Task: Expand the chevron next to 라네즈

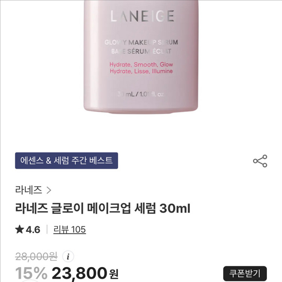Action: point(49,190)
